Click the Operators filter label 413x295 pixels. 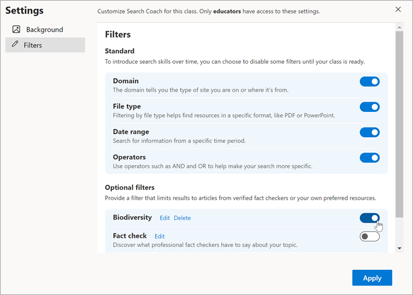[x=129, y=157]
